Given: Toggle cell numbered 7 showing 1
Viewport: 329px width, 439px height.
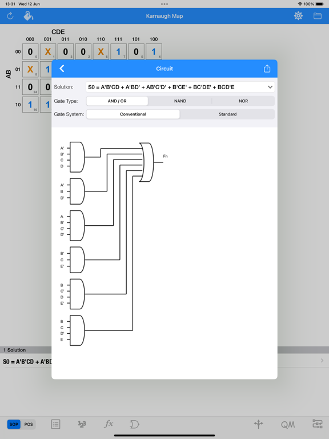Looking at the screenshot, I should click(x=118, y=51).
